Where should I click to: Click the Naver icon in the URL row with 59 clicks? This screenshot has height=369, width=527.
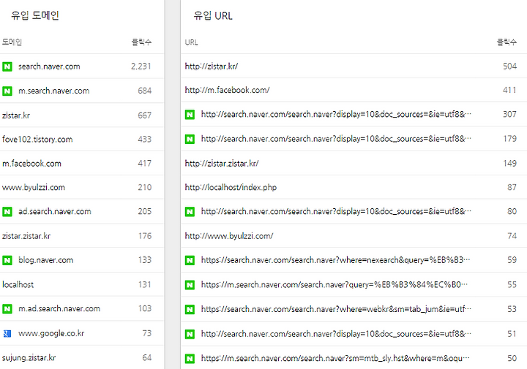[x=190, y=260]
